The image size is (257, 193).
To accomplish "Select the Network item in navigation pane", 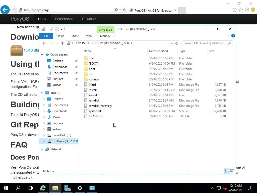I will (x=56, y=149).
